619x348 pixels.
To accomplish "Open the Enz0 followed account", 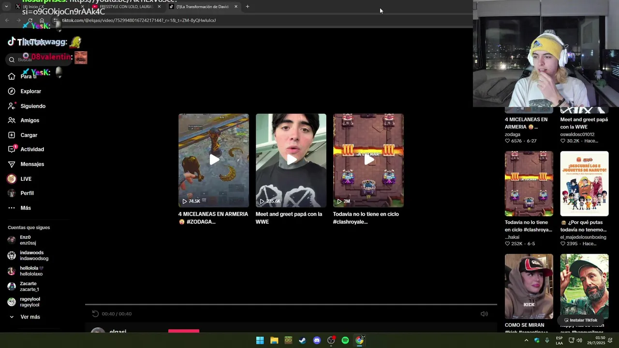I will pos(22,240).
